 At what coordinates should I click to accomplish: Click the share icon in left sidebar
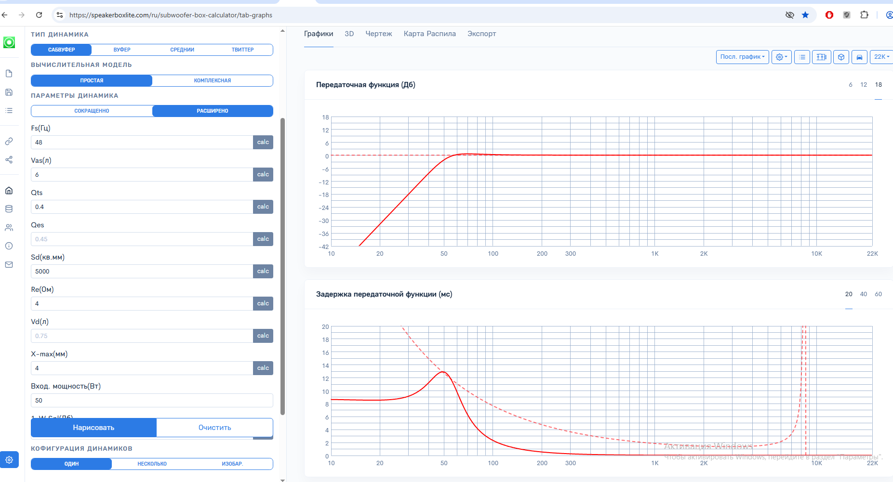[x=9, y=160]
